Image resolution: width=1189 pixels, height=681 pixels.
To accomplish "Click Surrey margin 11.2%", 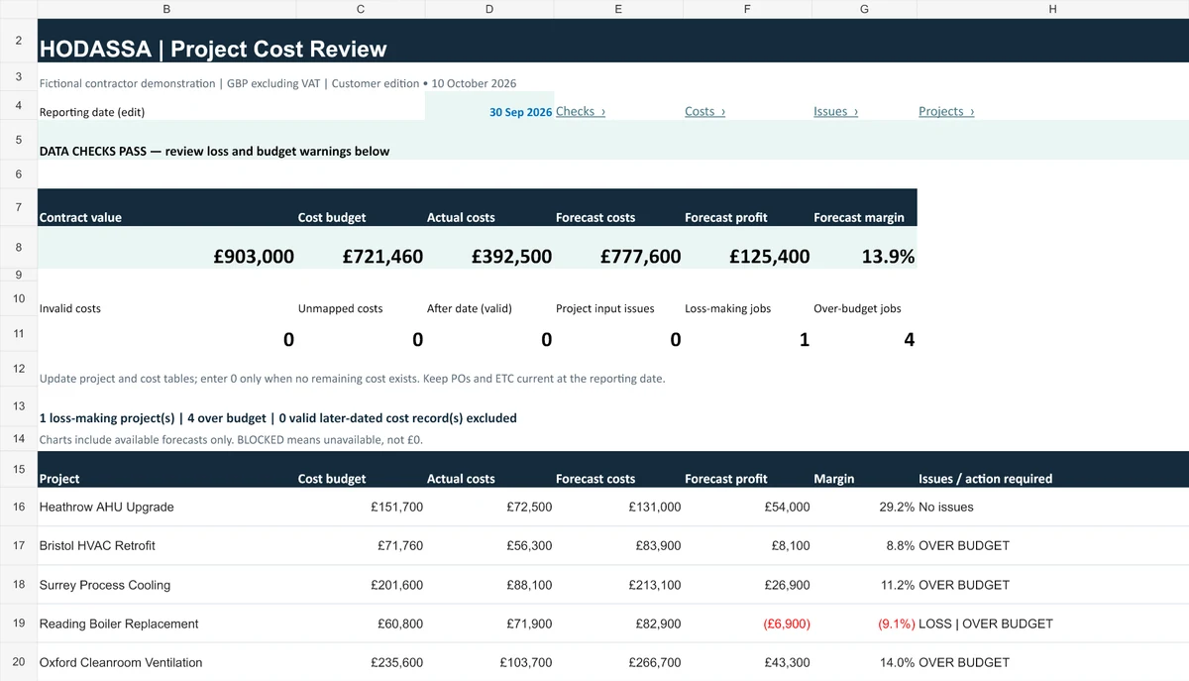I will (897, 585).
